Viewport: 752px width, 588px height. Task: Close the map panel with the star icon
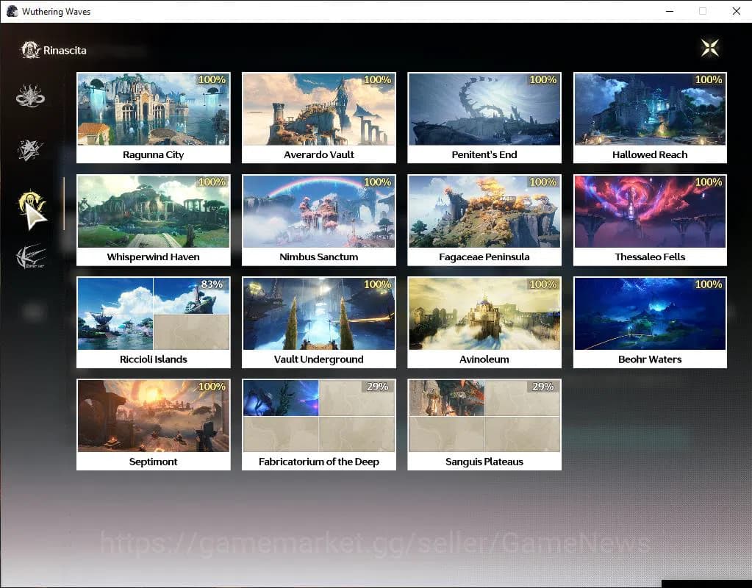[709, 48]
